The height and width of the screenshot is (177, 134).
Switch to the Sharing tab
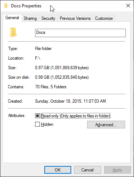click(x=30, y=18)
